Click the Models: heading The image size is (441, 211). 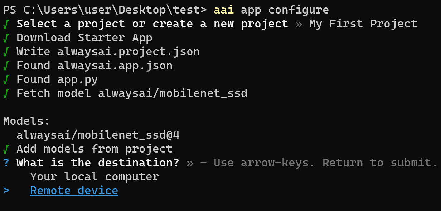26,121
